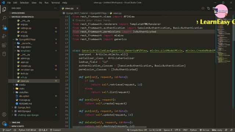Click the feedback icon in status bar
The width and height of the screenshot is (235, 132).
tap(226, 130)
